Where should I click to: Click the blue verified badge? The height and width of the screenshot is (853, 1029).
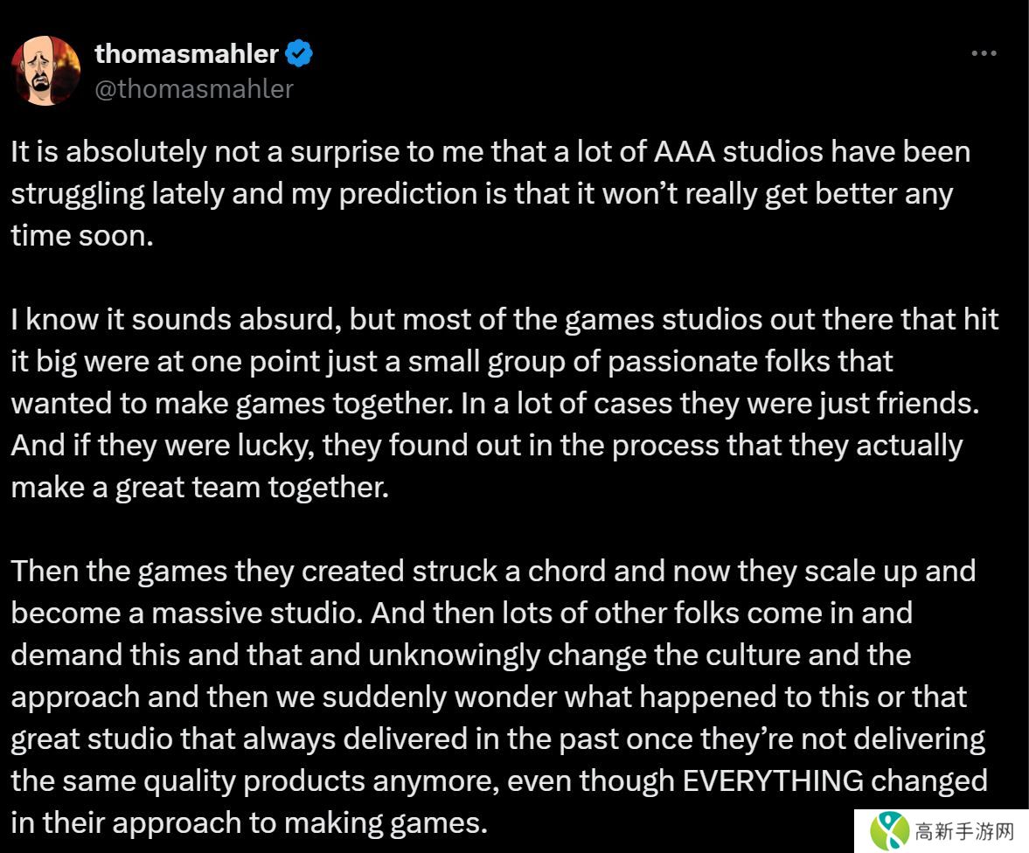[299, 54]
